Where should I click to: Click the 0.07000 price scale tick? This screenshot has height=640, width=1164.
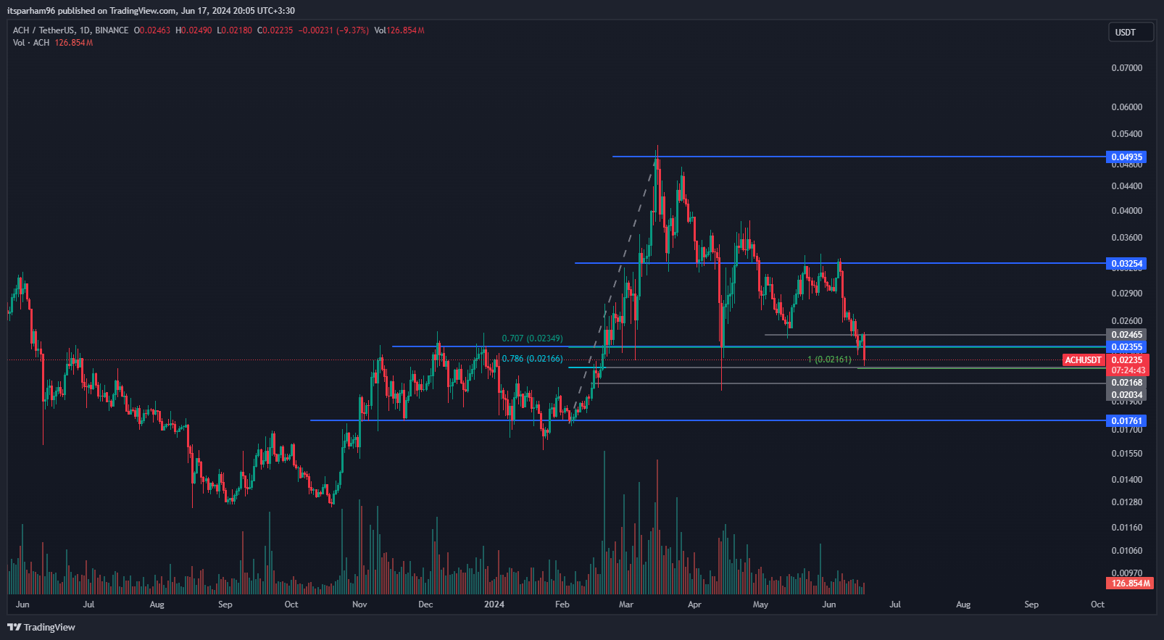[1127, 68]
